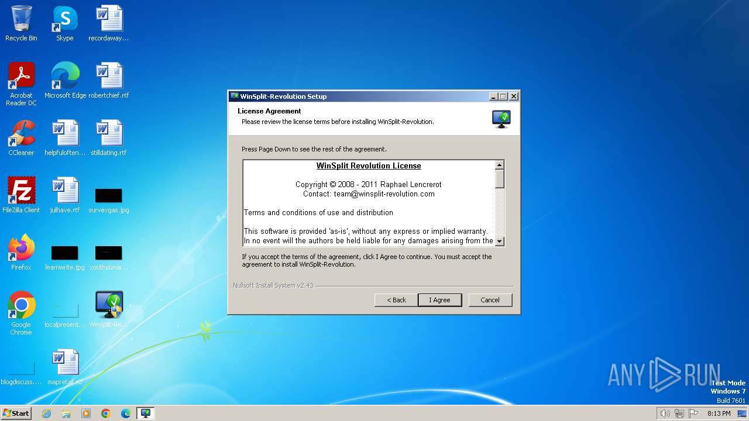Open Chrome from the taskbar
The image size is (749, 421).
tap(106, 413)
